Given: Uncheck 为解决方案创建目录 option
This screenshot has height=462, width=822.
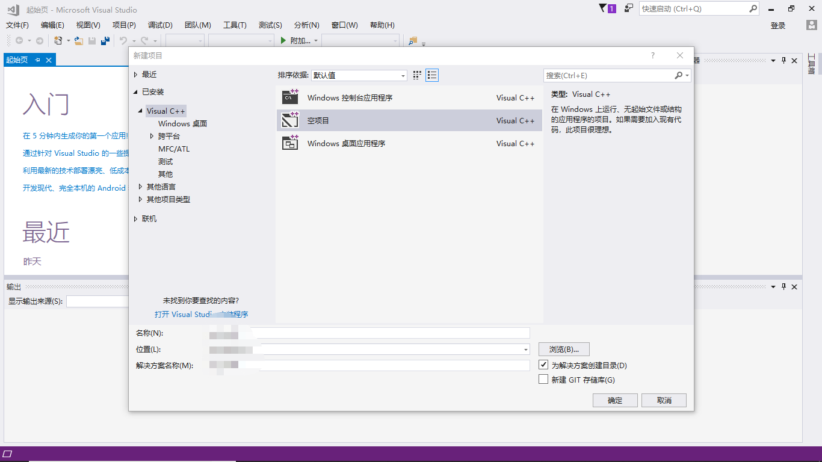Looking at the screenshot, I should [543, 365].
